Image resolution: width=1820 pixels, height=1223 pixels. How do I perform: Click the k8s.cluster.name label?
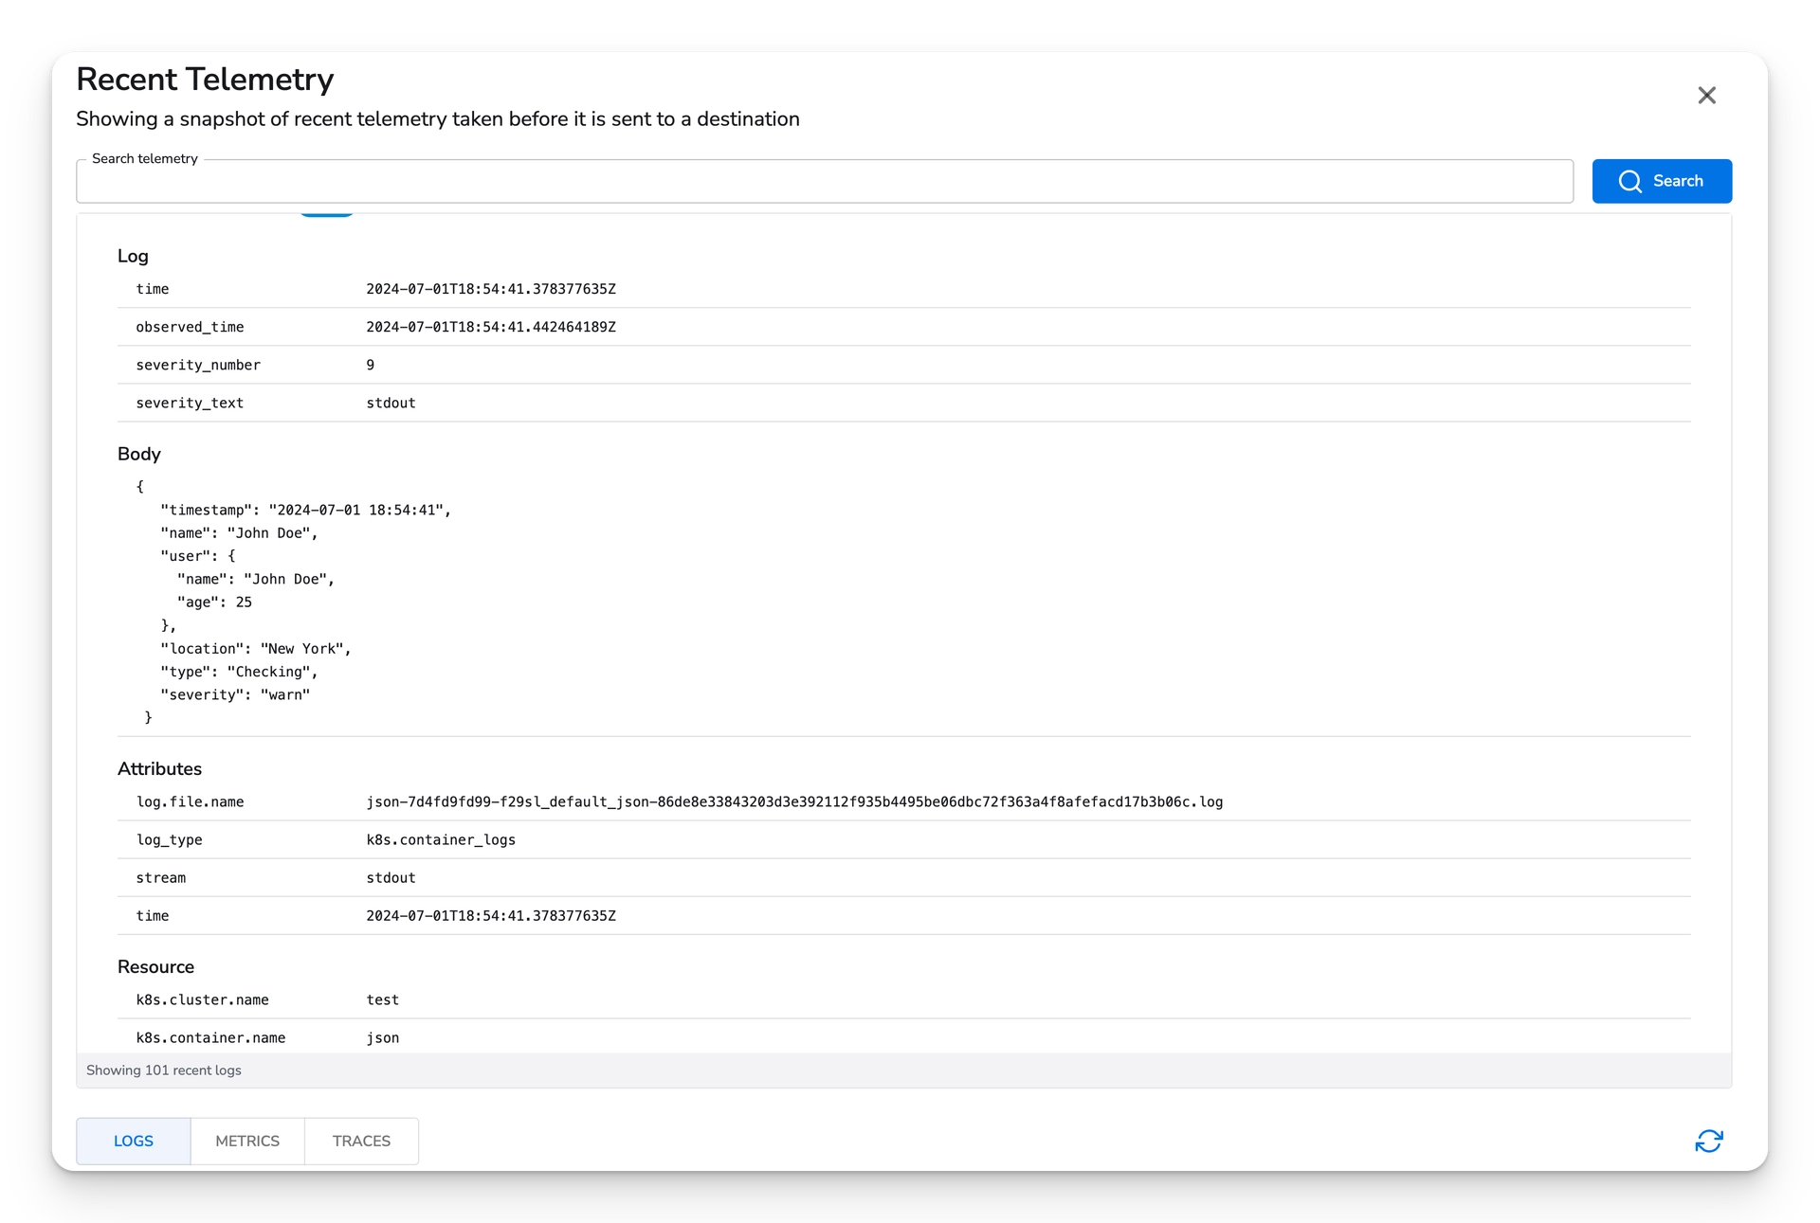[x=202, y=999]
